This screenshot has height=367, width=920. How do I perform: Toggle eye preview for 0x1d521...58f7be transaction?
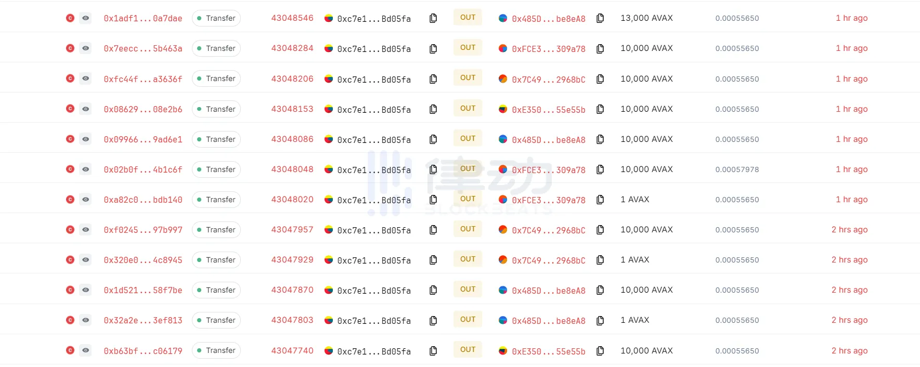tap(86, 290)
